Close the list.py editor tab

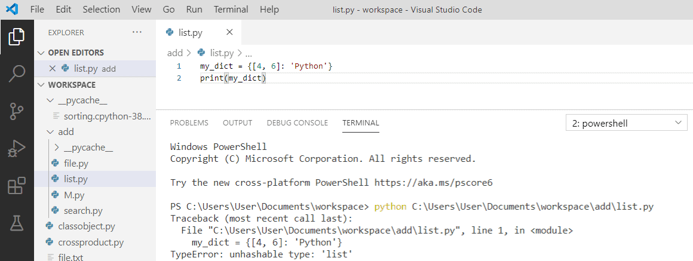coord(229,32)
